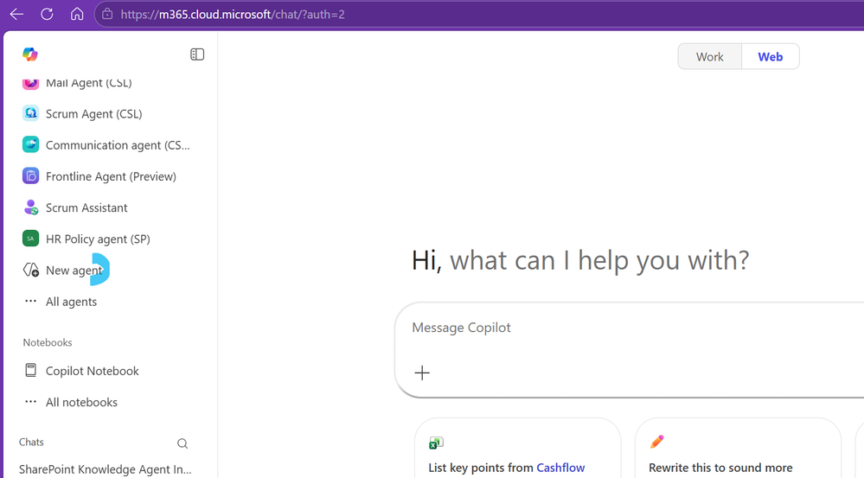Click the Scrum Agent (CSL) icon
This screenshot has height=478, width=864.
[31, 113]
